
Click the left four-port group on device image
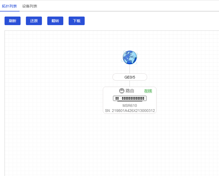pos(117,98)
